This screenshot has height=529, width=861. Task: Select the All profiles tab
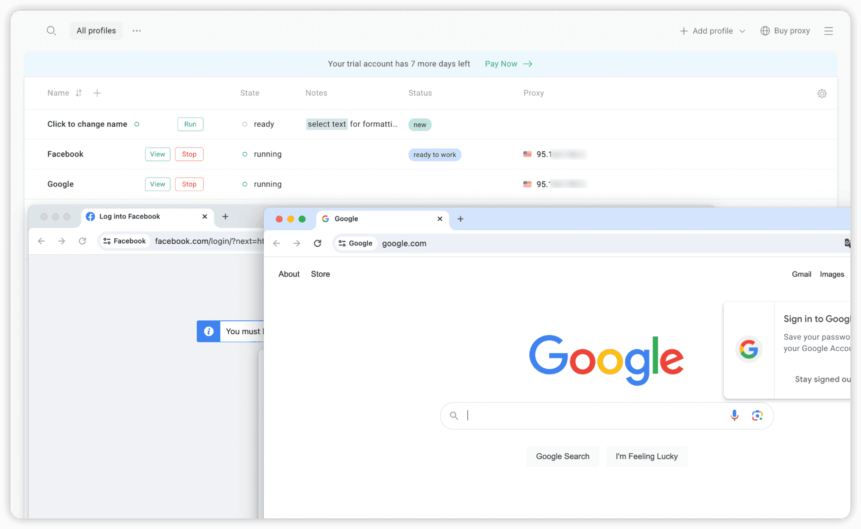click(x=96, y=30)
